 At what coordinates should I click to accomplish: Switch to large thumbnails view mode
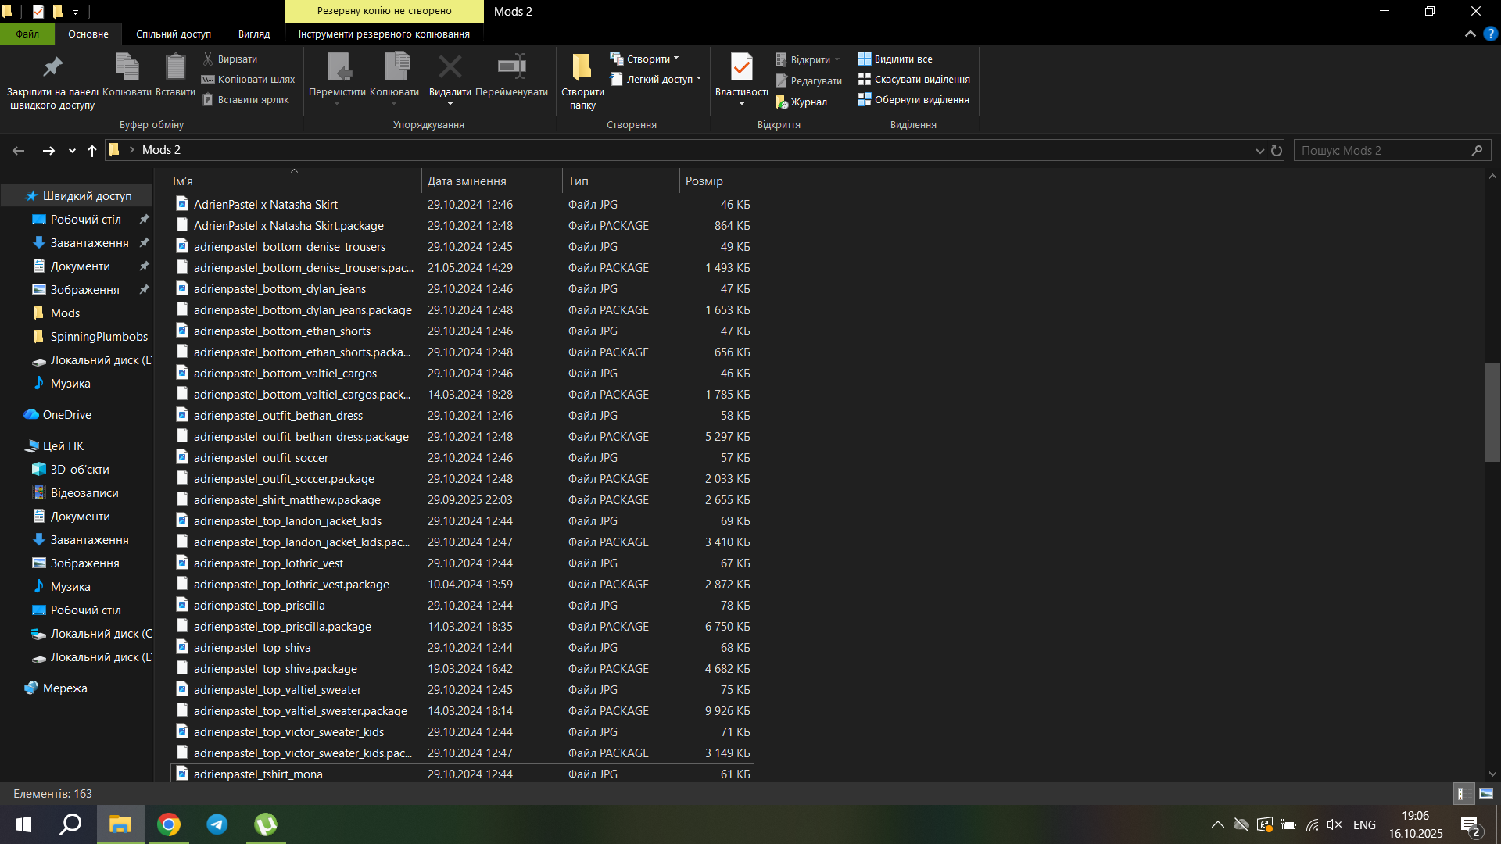(1485, 793)
